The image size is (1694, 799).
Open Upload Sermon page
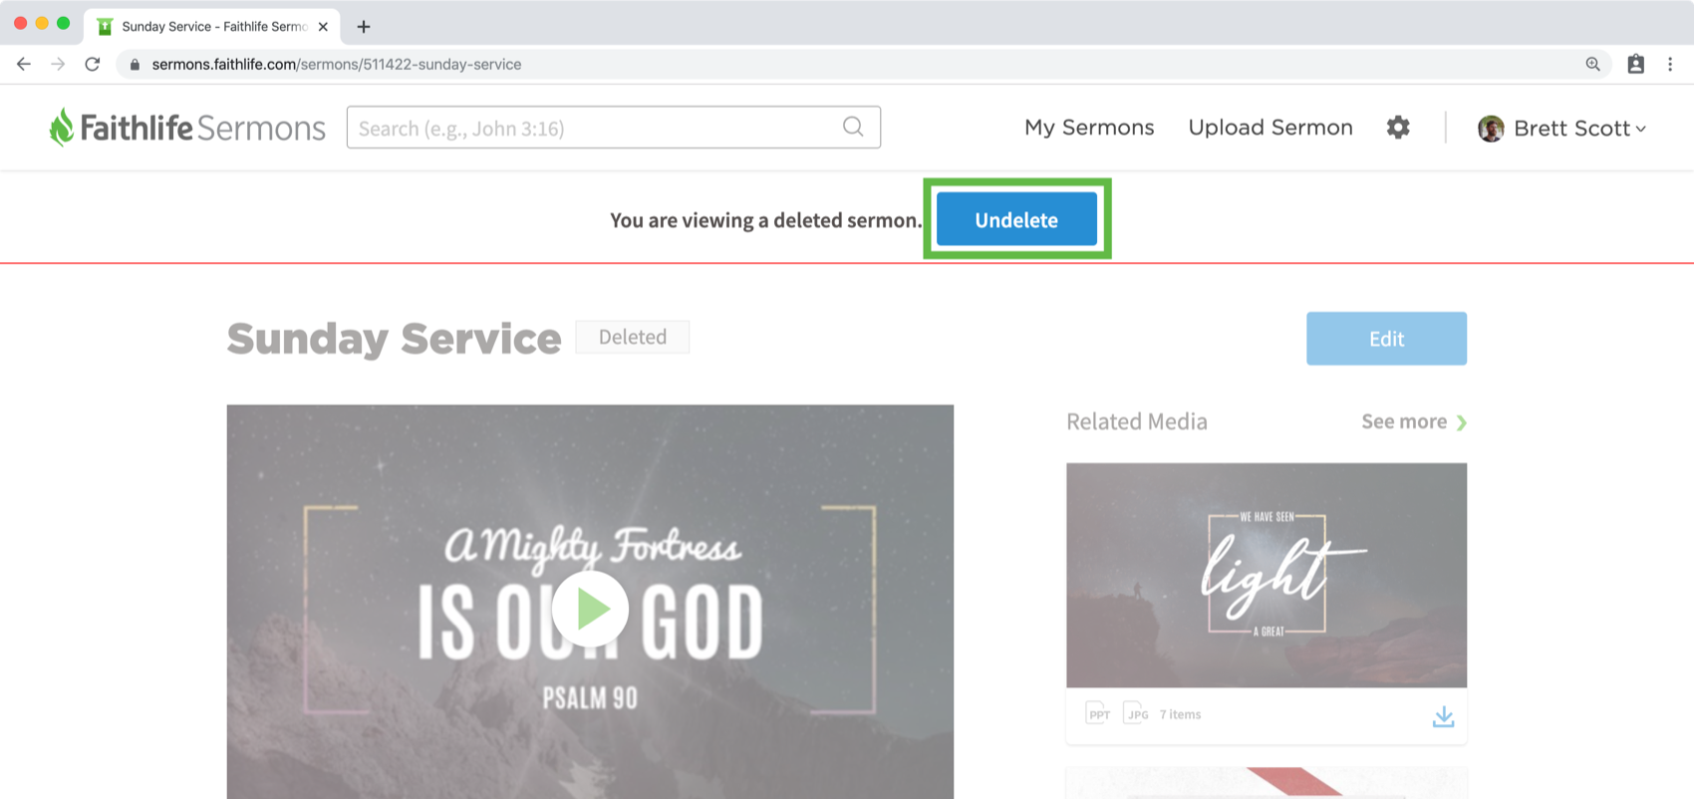point(1270,128)
